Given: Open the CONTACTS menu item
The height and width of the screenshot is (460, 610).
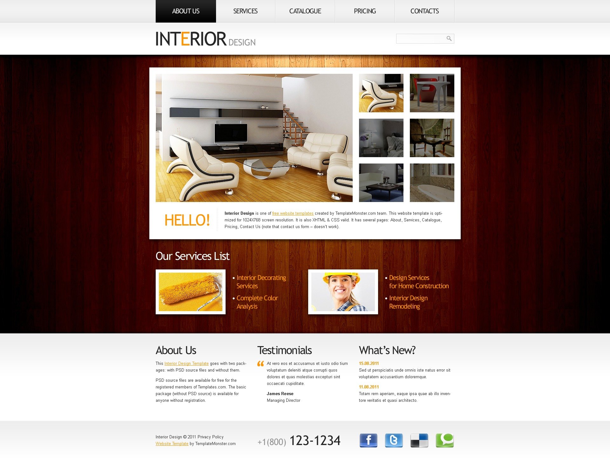Looking at the screenshot, I should 424,11.
